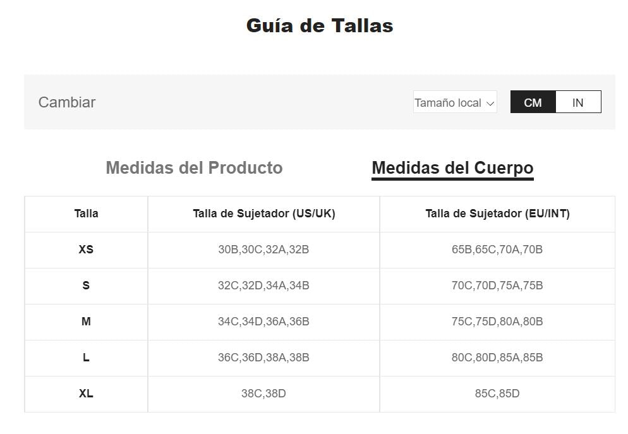The width and height of the screenshot is (628, 434).
Task: Open the Medidas del Producto tab
Action: [194, 168]
